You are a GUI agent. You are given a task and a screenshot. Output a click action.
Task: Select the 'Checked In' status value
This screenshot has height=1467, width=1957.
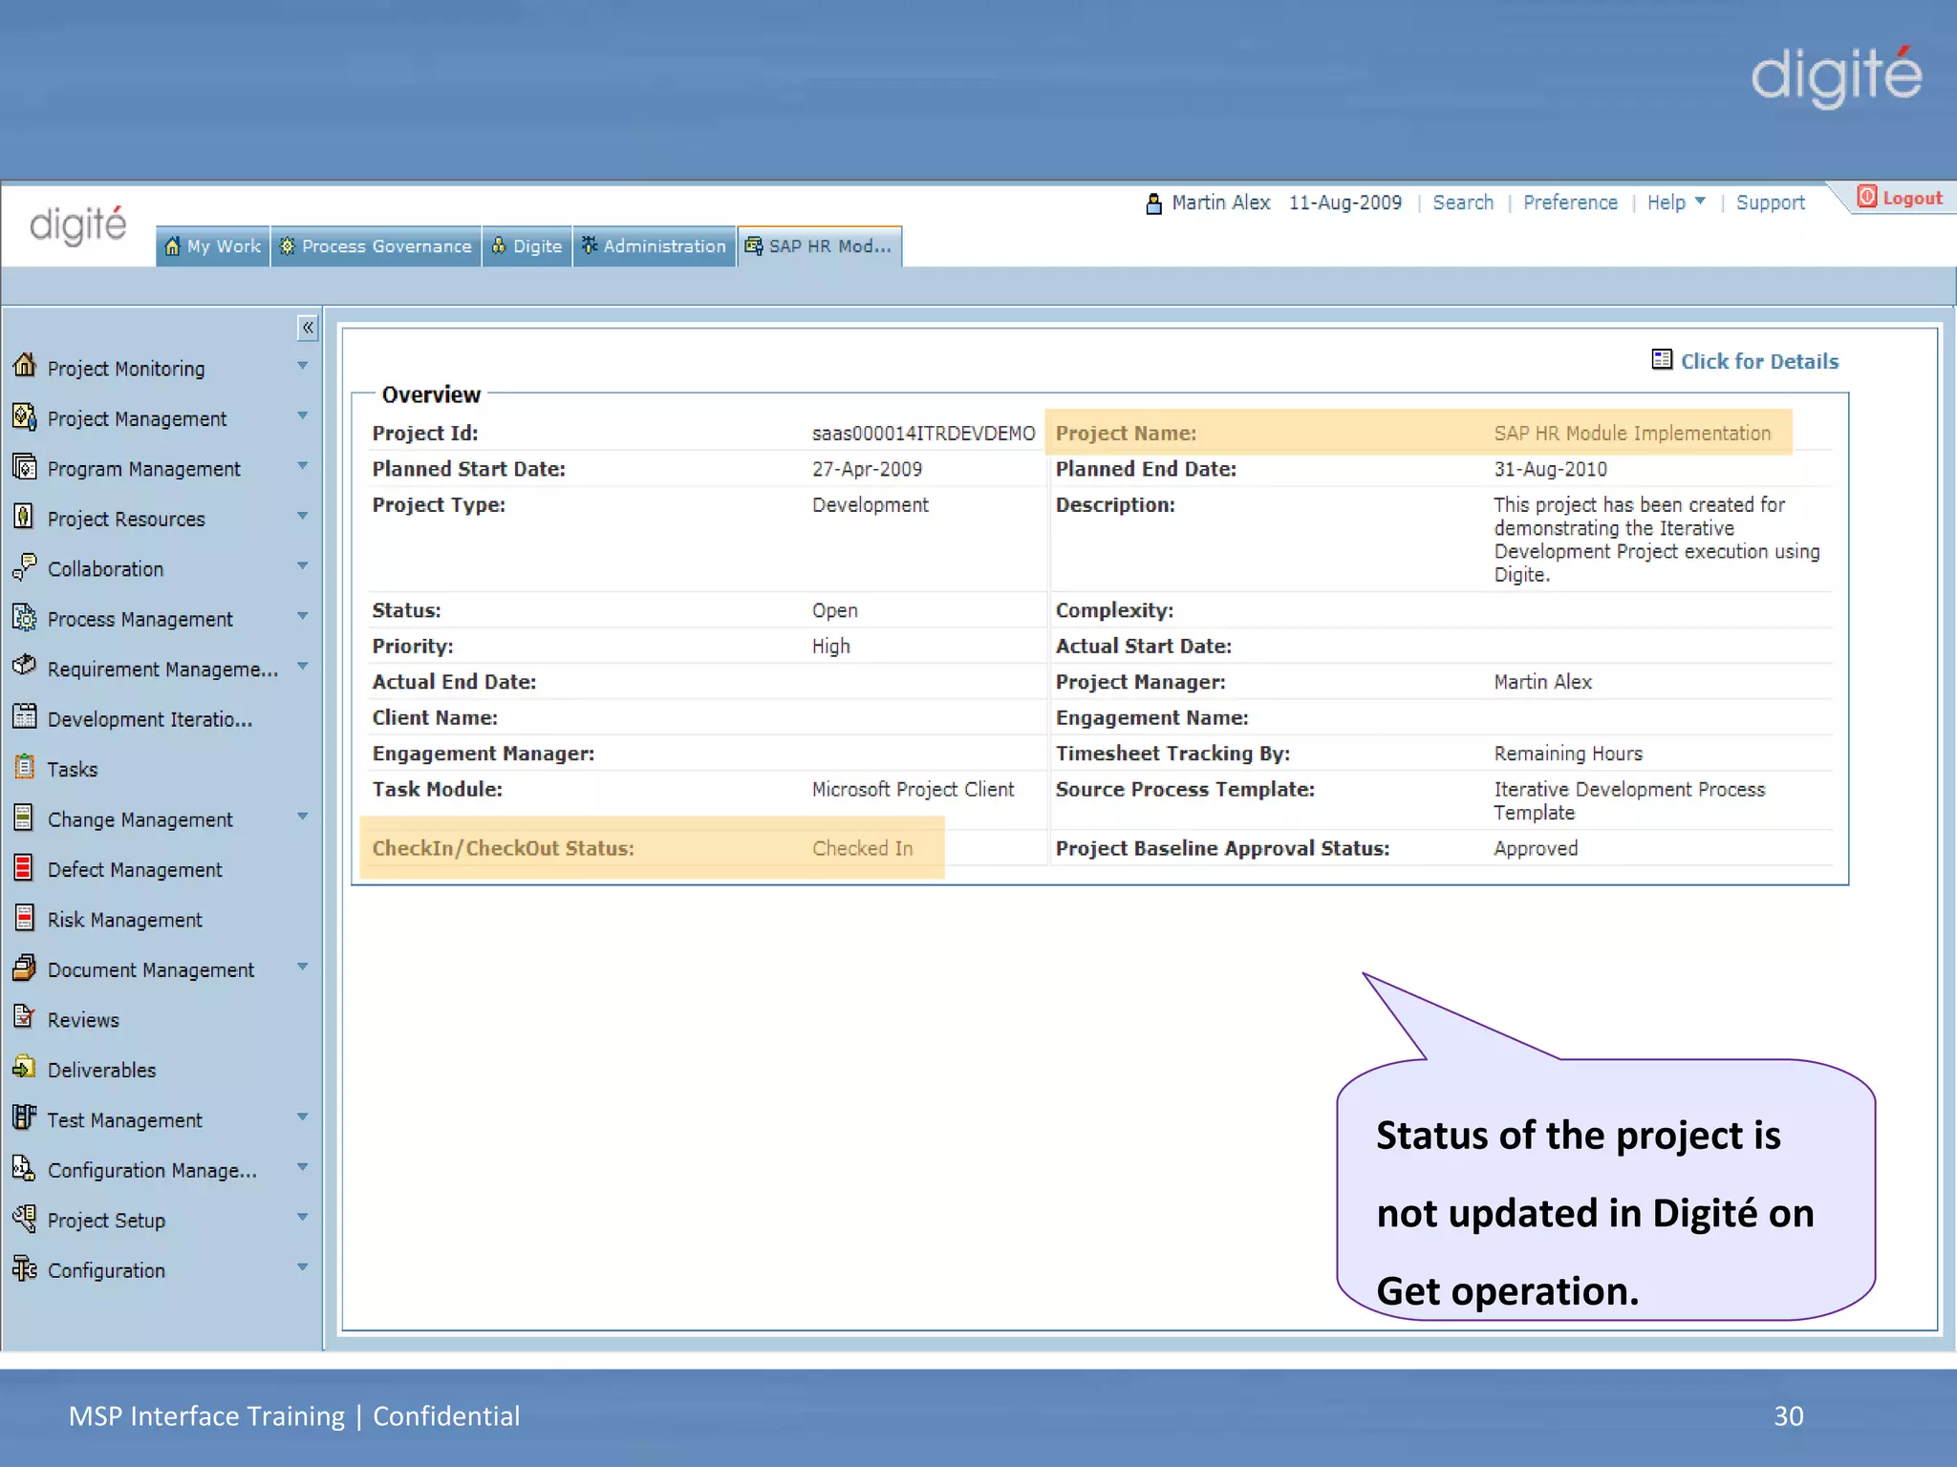pyautogui.click(x=862, y=848)
